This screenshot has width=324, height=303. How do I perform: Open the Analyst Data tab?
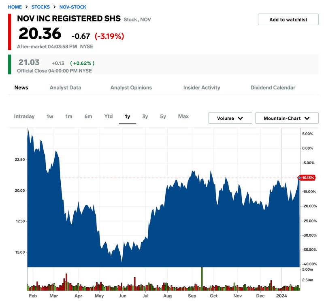pyautogui.click(x=65, y=87)
